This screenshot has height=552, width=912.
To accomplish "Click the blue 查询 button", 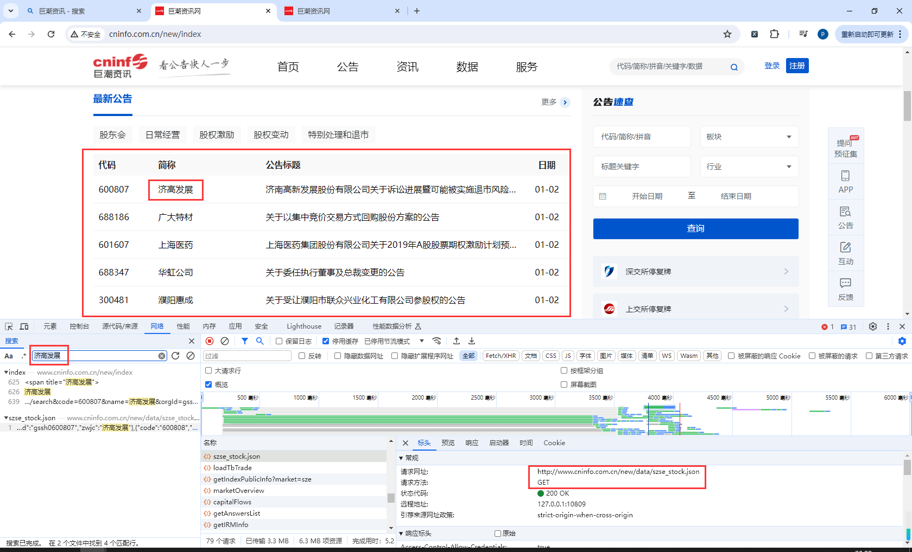I will point(695,229).
